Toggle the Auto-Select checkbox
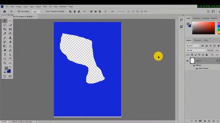The height and width of the screenshot is (123, 220). coord(19,11)
